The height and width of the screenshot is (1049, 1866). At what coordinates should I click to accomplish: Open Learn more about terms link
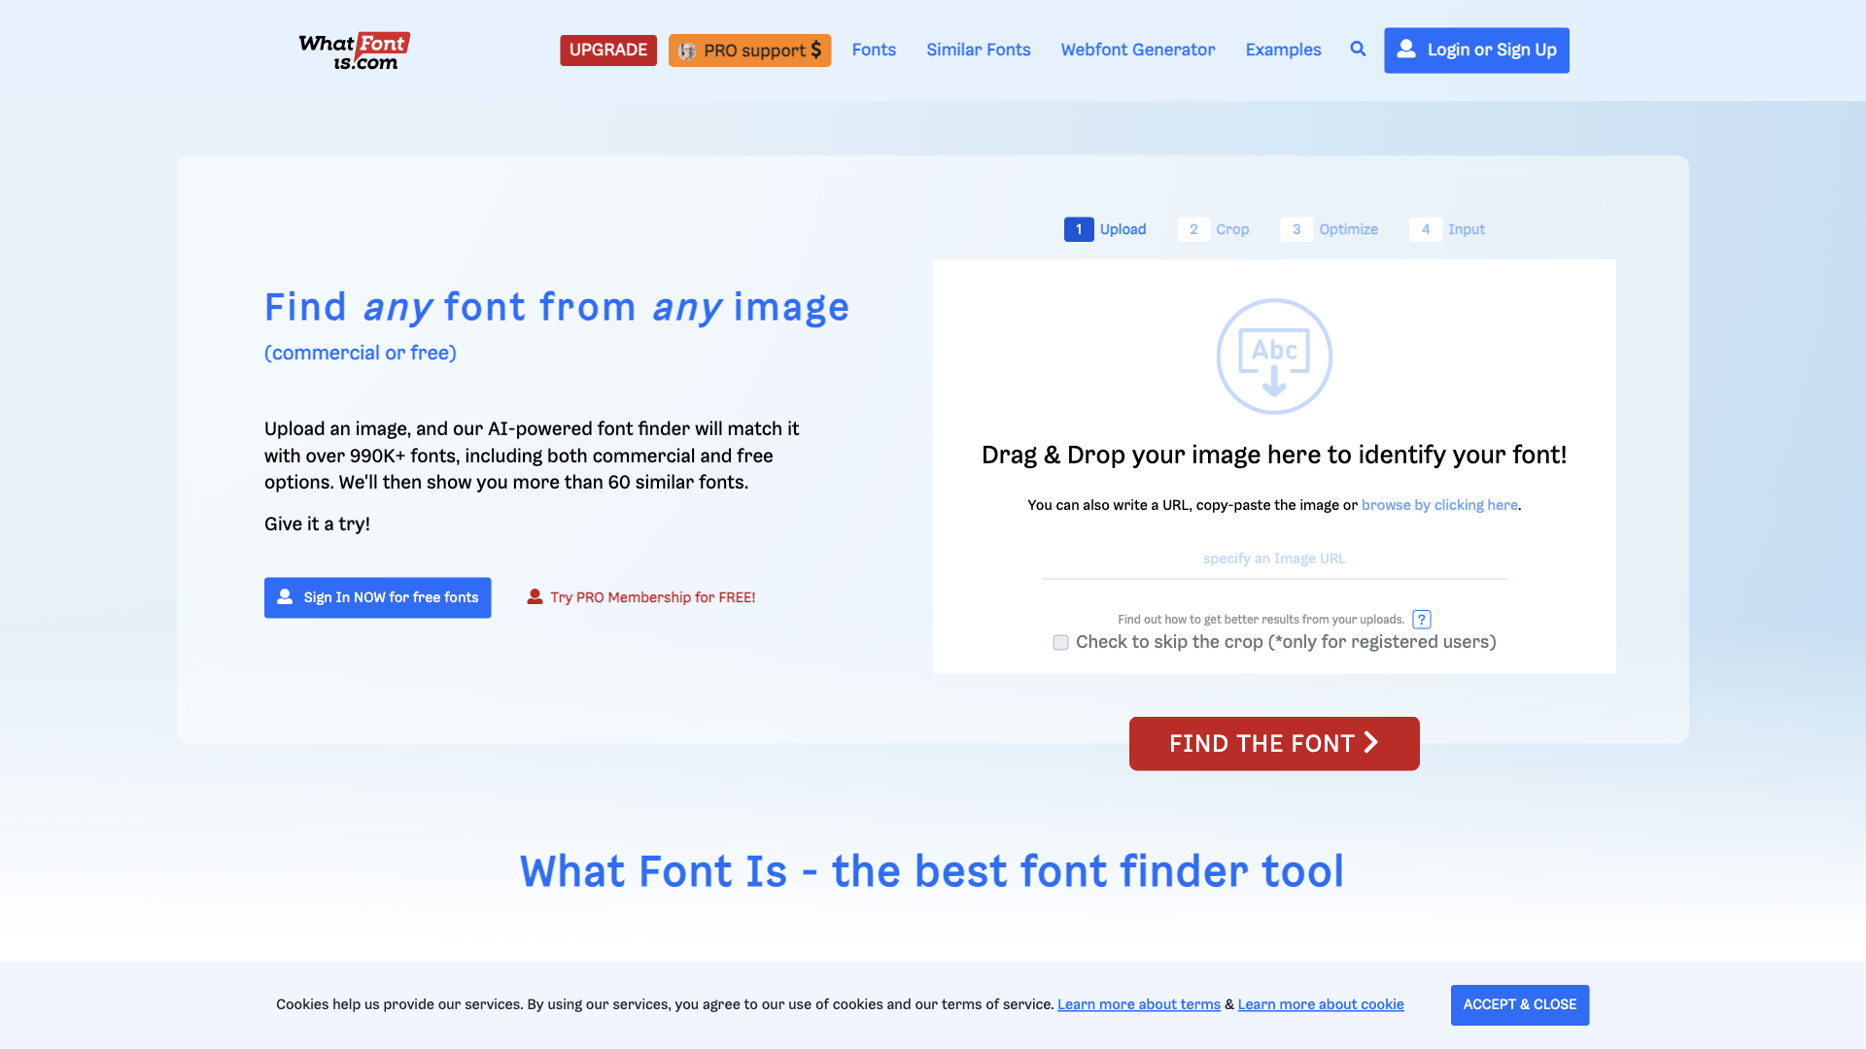(x=1138, y=1004)
